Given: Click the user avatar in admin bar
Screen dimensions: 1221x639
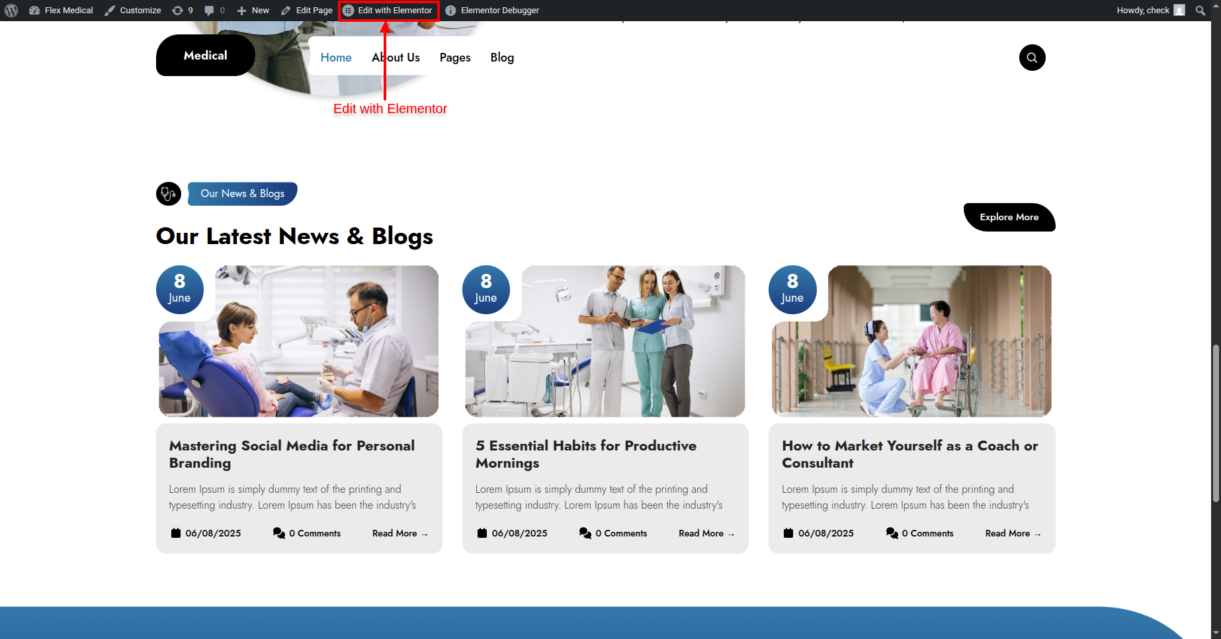Looking at the screenshot, I should [1179, 11].
